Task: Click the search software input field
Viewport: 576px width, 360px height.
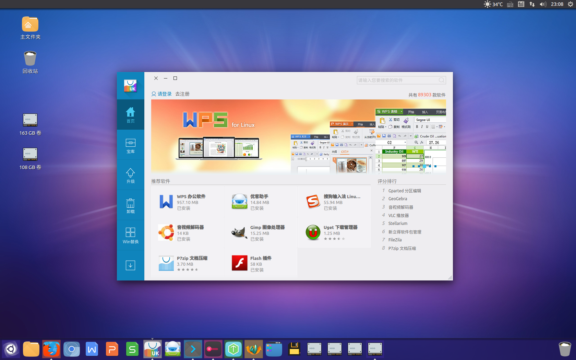Action: point(401,80)
